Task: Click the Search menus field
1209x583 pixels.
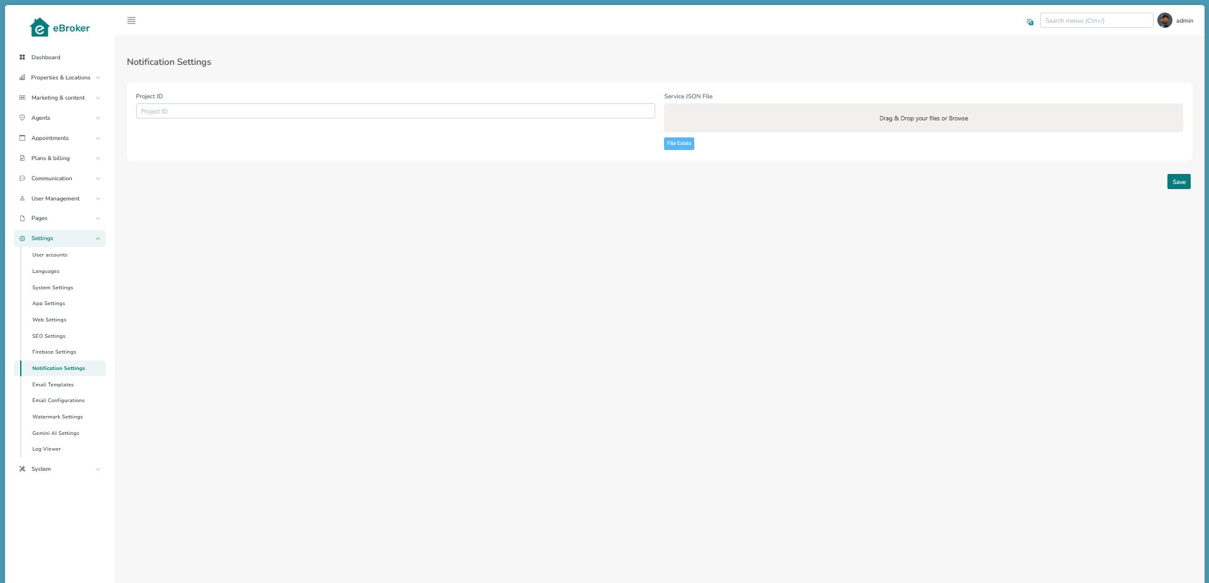Action: point(1096,21)
